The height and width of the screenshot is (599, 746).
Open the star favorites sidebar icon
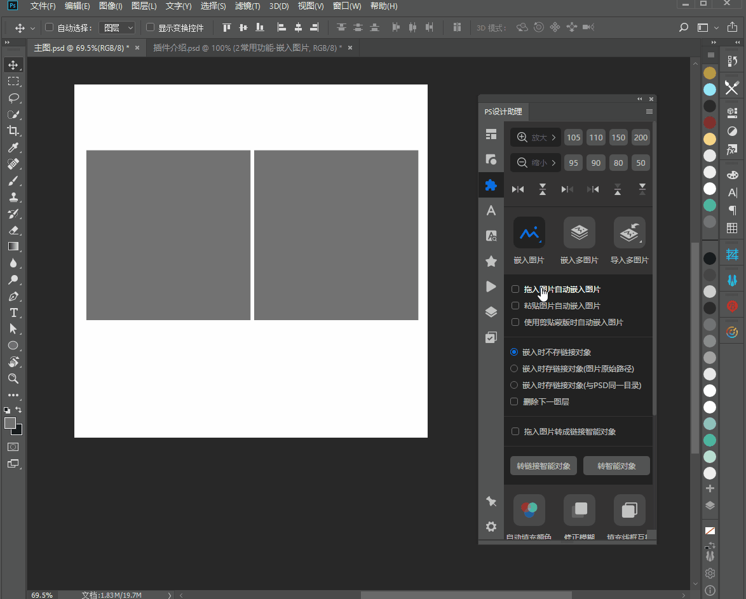tap(491, 261)
